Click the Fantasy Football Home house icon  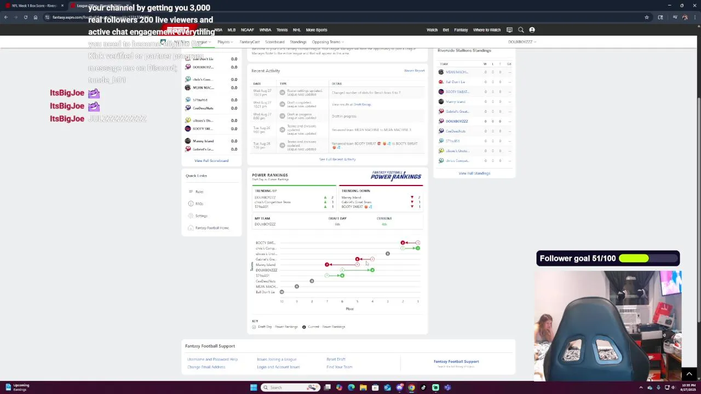click(x=191, y=228)
